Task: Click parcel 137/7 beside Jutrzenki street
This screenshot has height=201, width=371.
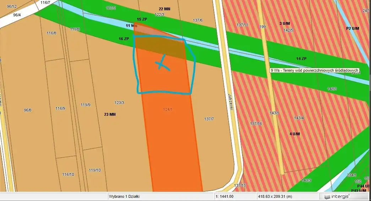Action: click(x=209, y=119)
